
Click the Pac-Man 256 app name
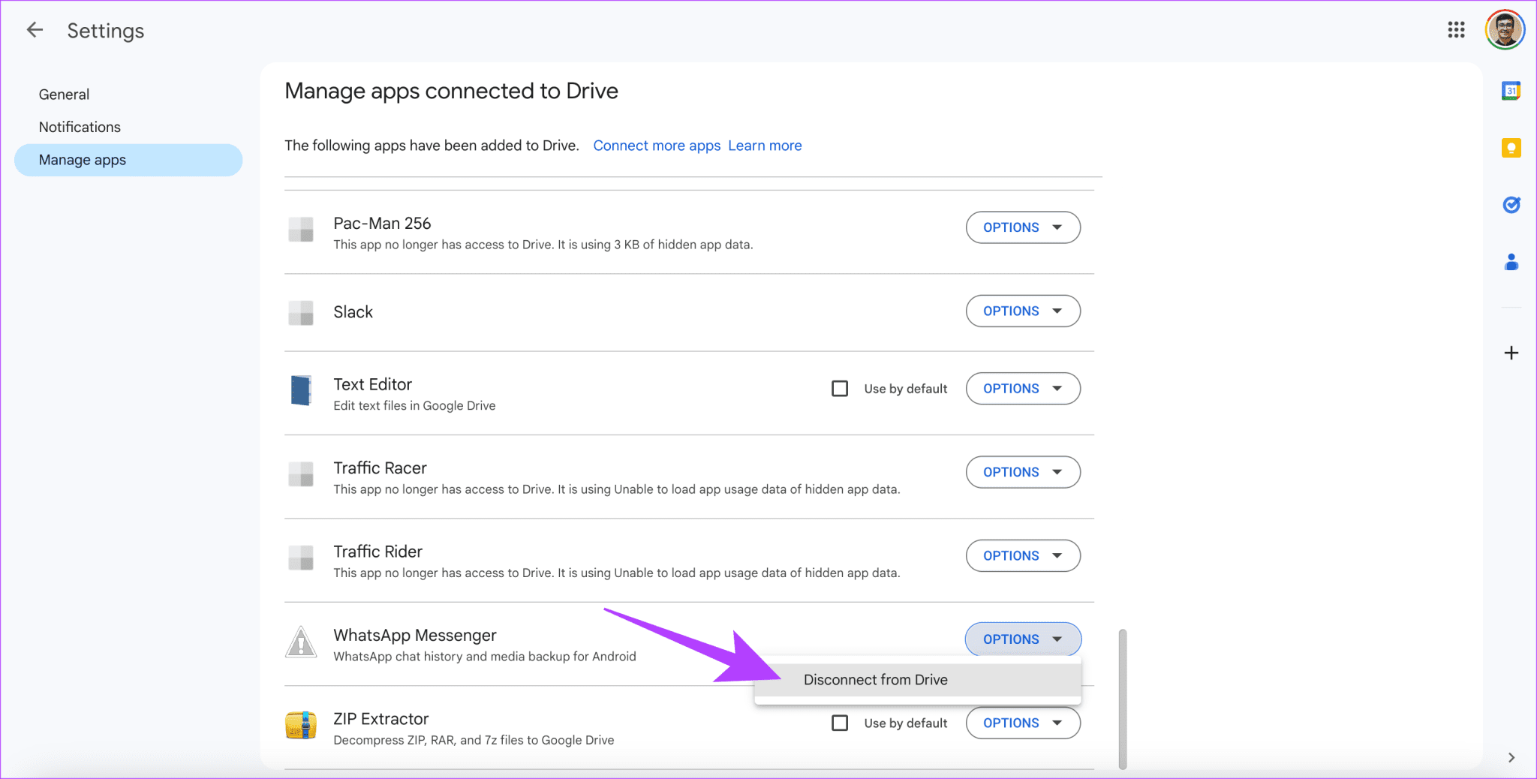pos(382,223)
